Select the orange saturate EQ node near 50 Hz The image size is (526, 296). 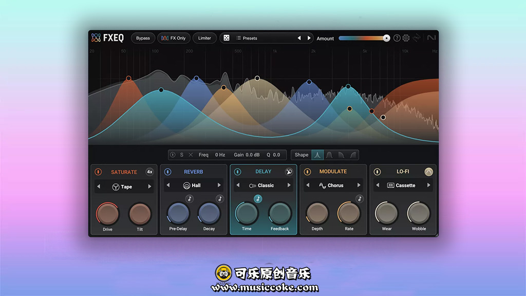129,78
